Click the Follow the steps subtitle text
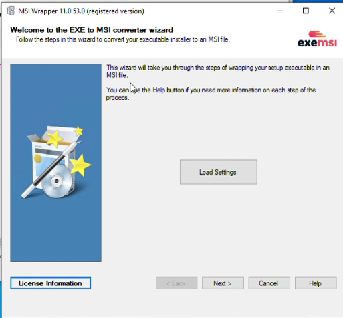This screenshot has width=343, height=318. [x=123, y=39]
